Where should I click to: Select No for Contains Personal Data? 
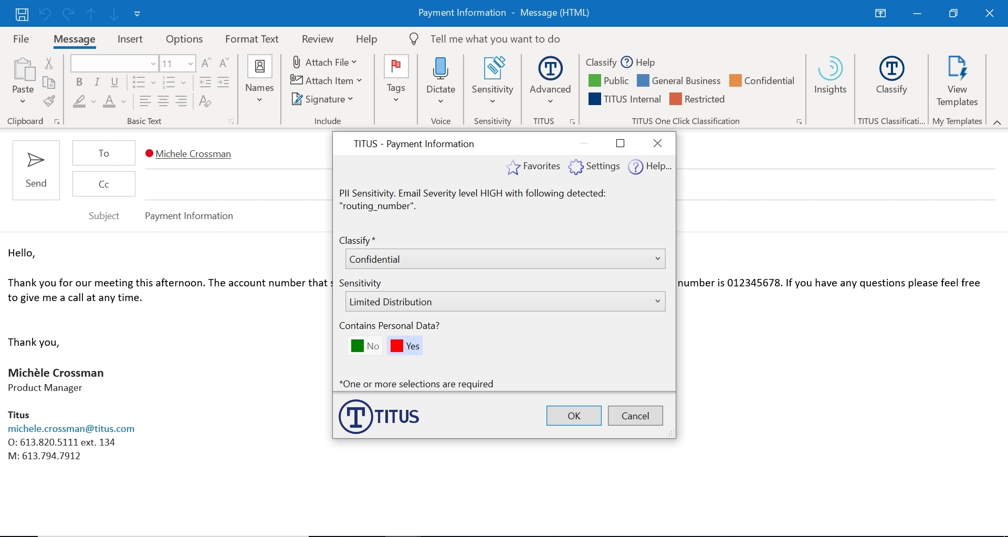click(365, 346)
